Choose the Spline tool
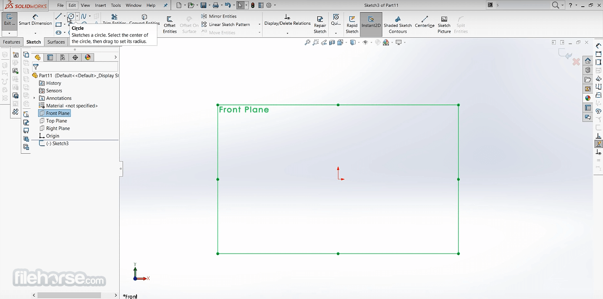This screenshot has height=299, width=603. [x=84, y=16]
